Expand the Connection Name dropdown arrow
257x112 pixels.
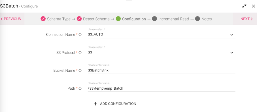click(x=232, y=35)
